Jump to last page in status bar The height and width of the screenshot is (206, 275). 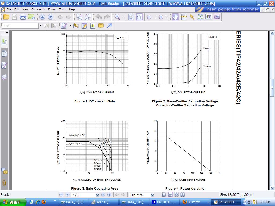tap(109, 195)
